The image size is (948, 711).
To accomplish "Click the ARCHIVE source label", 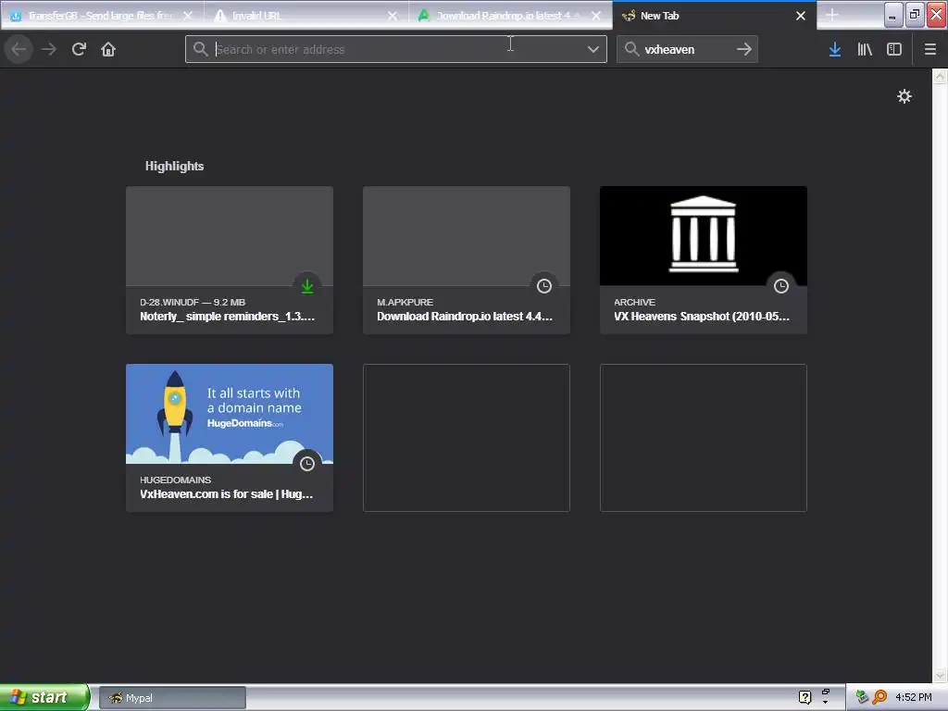I will (x=634, y=303).
